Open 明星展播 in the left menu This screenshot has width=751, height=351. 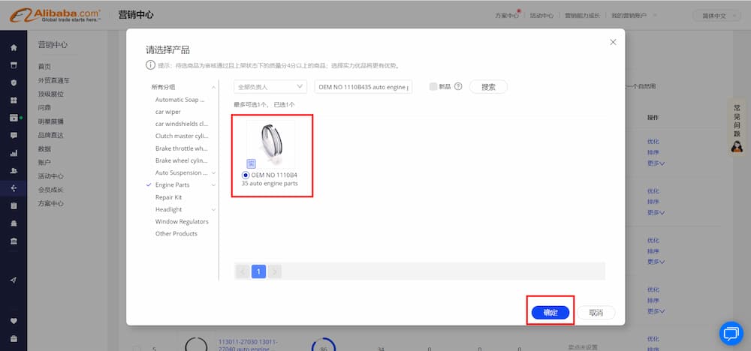tap(50, 121)
